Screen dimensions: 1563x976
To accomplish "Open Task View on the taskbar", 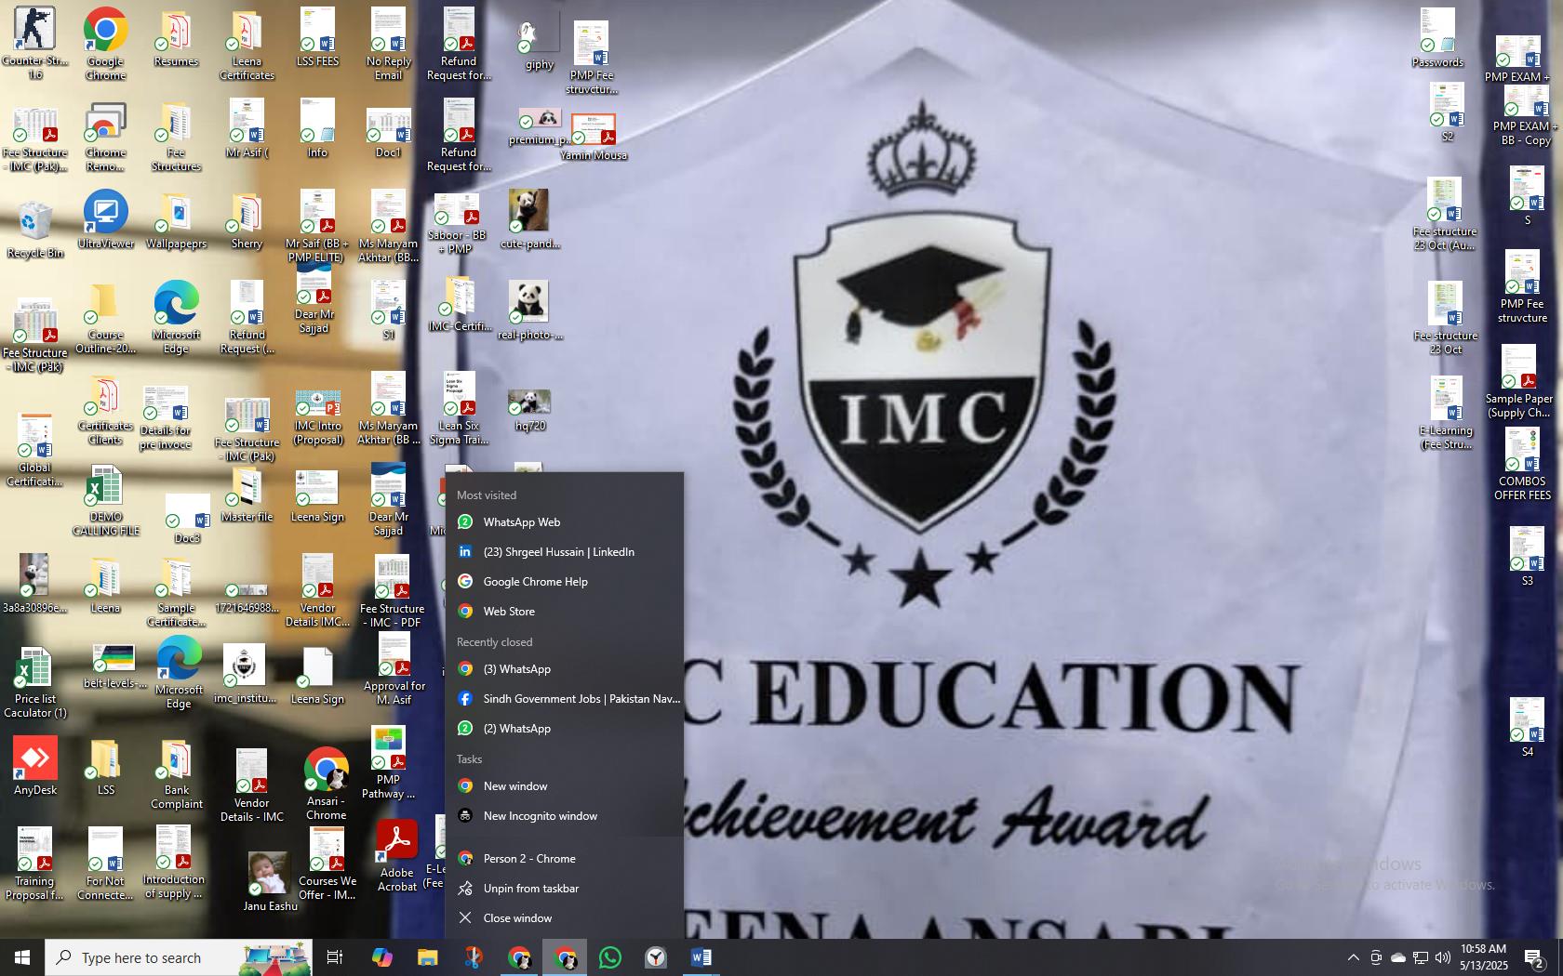I will 335,957.
